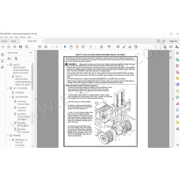Screen dimensions: 180x180
Task: Upload the file to cloud icon
Action: point(15,47)
